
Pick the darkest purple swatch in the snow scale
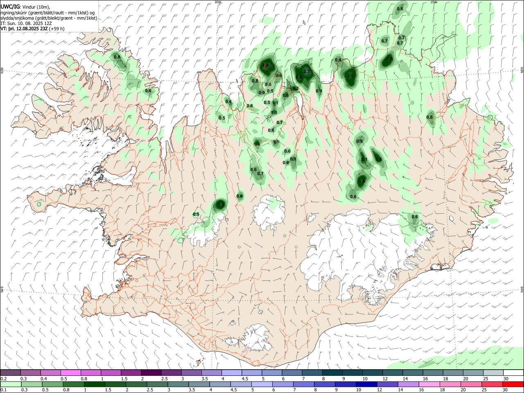pos(151,373)
